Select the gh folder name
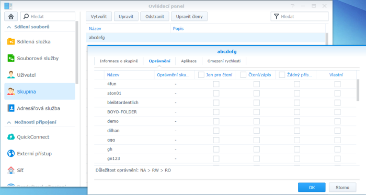 110,150
